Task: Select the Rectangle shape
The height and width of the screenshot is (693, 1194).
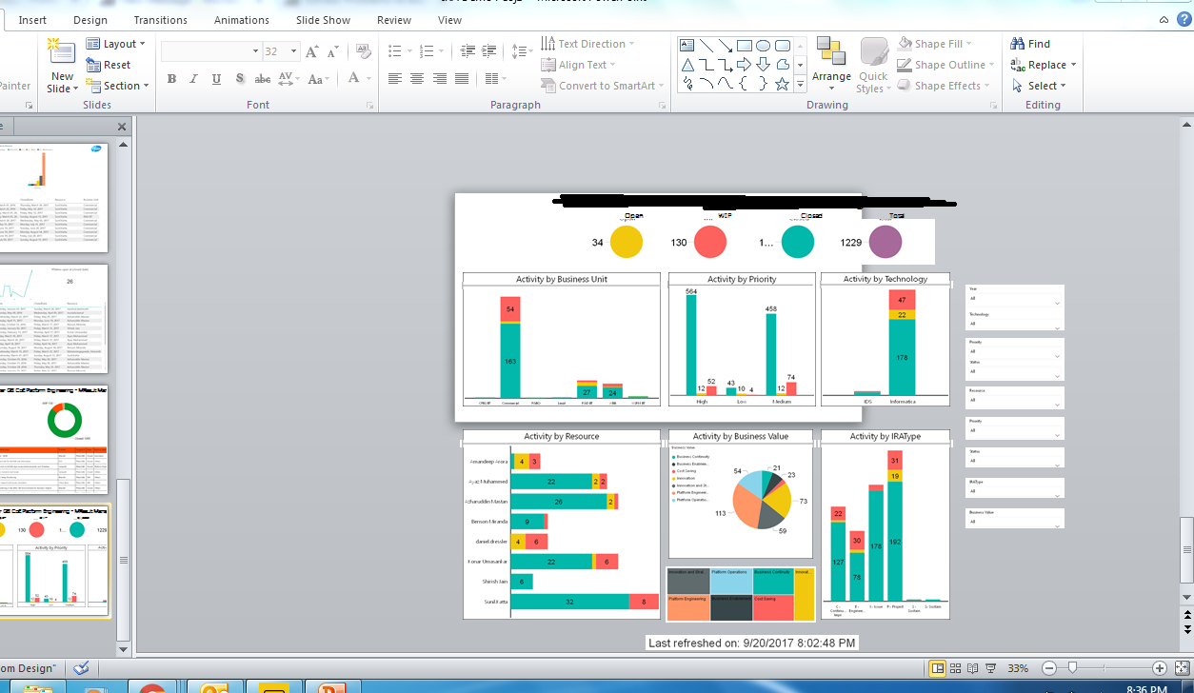Action: [744, 46]
